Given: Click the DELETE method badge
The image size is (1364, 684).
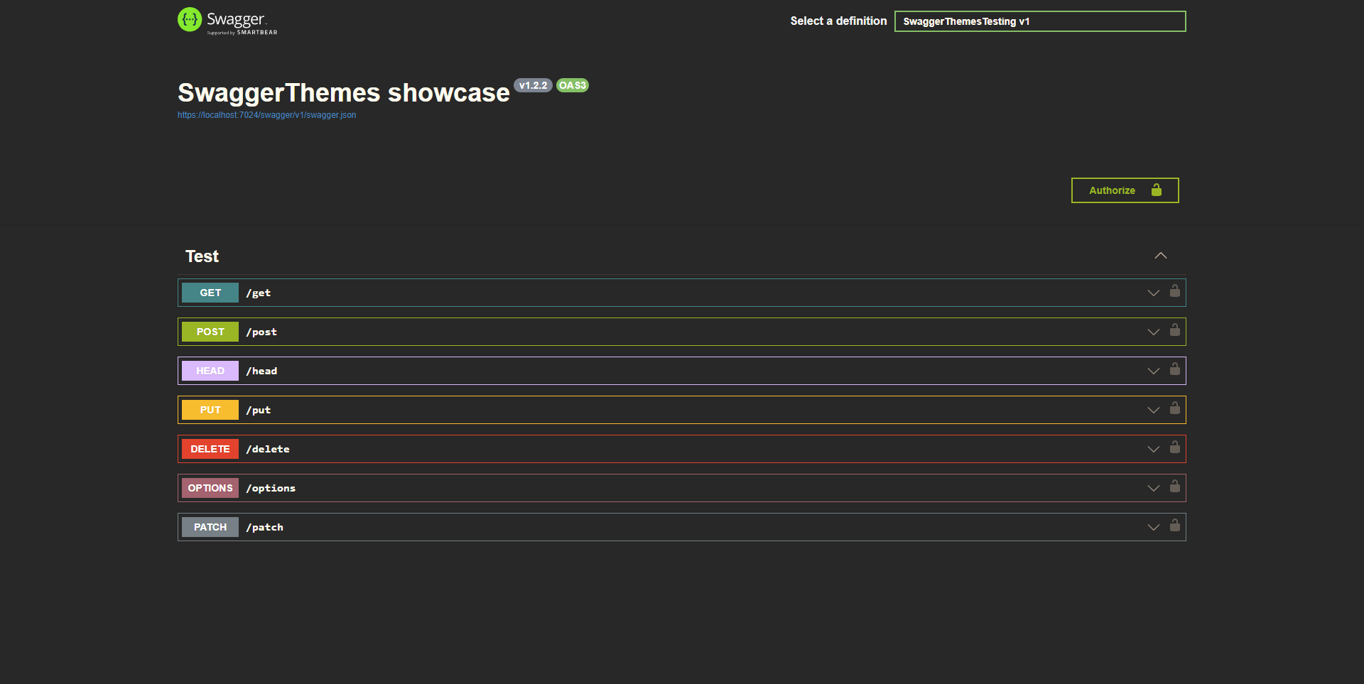Looking at the screenshot, I should [210, 449].
